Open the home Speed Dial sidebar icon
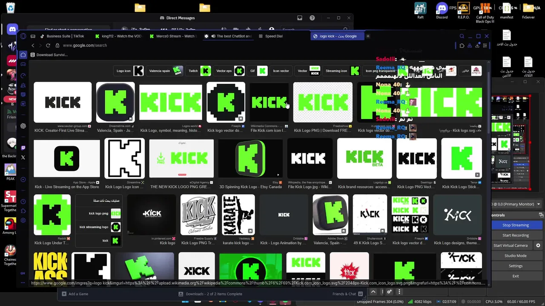The image size is (545, 306). coord(23,55)
